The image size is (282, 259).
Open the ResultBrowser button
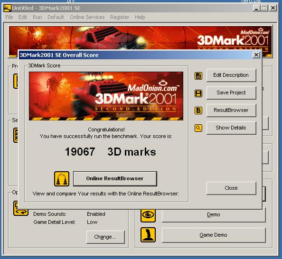coord(231,110)
